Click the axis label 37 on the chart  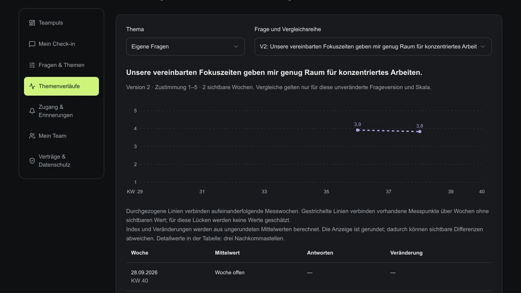(x=389, y=192)
